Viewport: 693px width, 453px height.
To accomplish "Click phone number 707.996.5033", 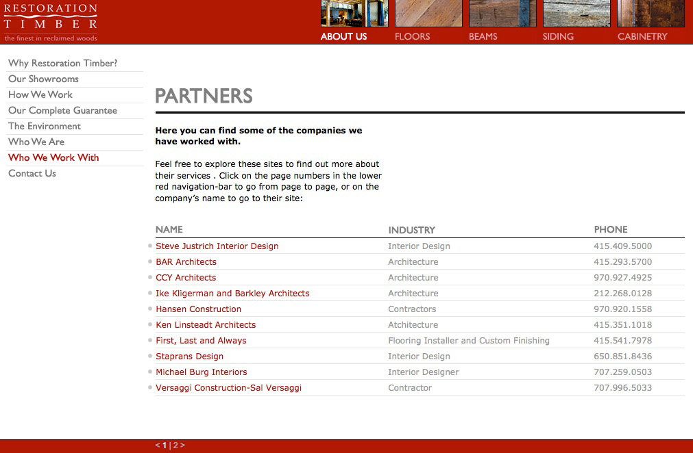I will tap(622, 388).
